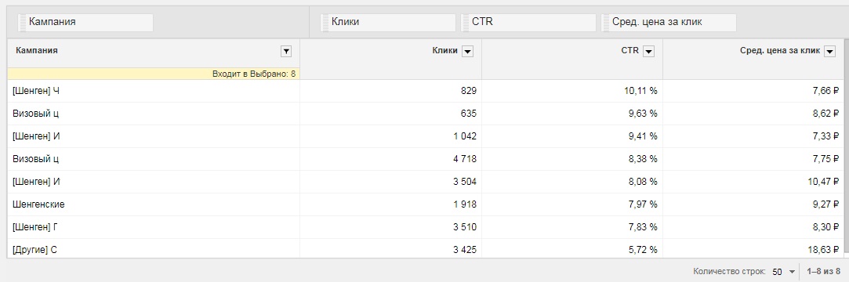849x282 pixels.
Task: Select the Клики metric chip
Action: coord(388,22)
